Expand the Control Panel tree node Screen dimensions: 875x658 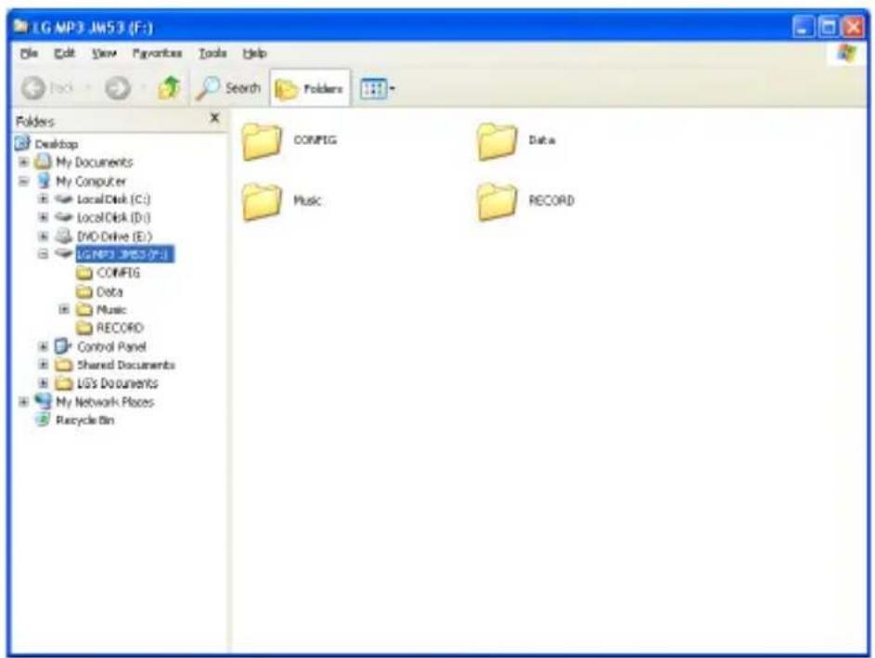[x=43, y=346]
